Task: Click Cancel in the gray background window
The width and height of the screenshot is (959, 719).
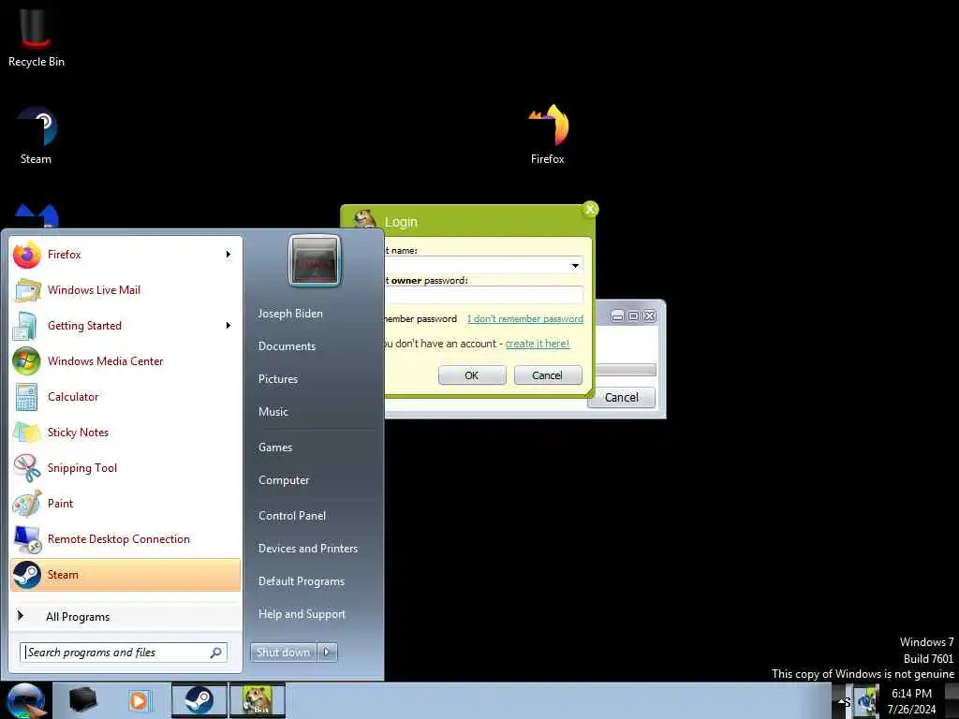Action: tap(622, 397)
